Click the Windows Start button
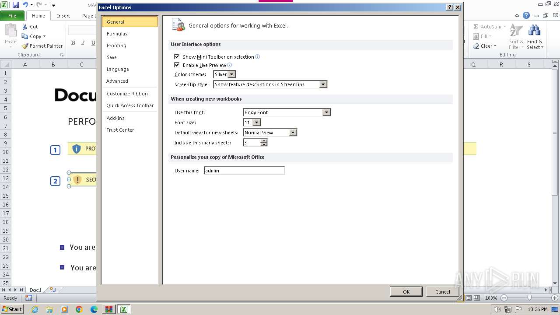 [12, 309]
